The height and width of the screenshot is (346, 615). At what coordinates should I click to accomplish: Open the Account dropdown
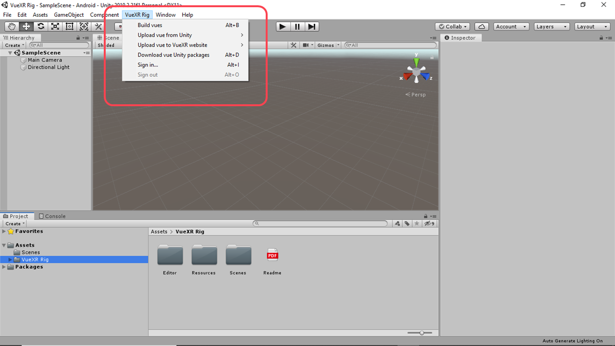point(511,26)
